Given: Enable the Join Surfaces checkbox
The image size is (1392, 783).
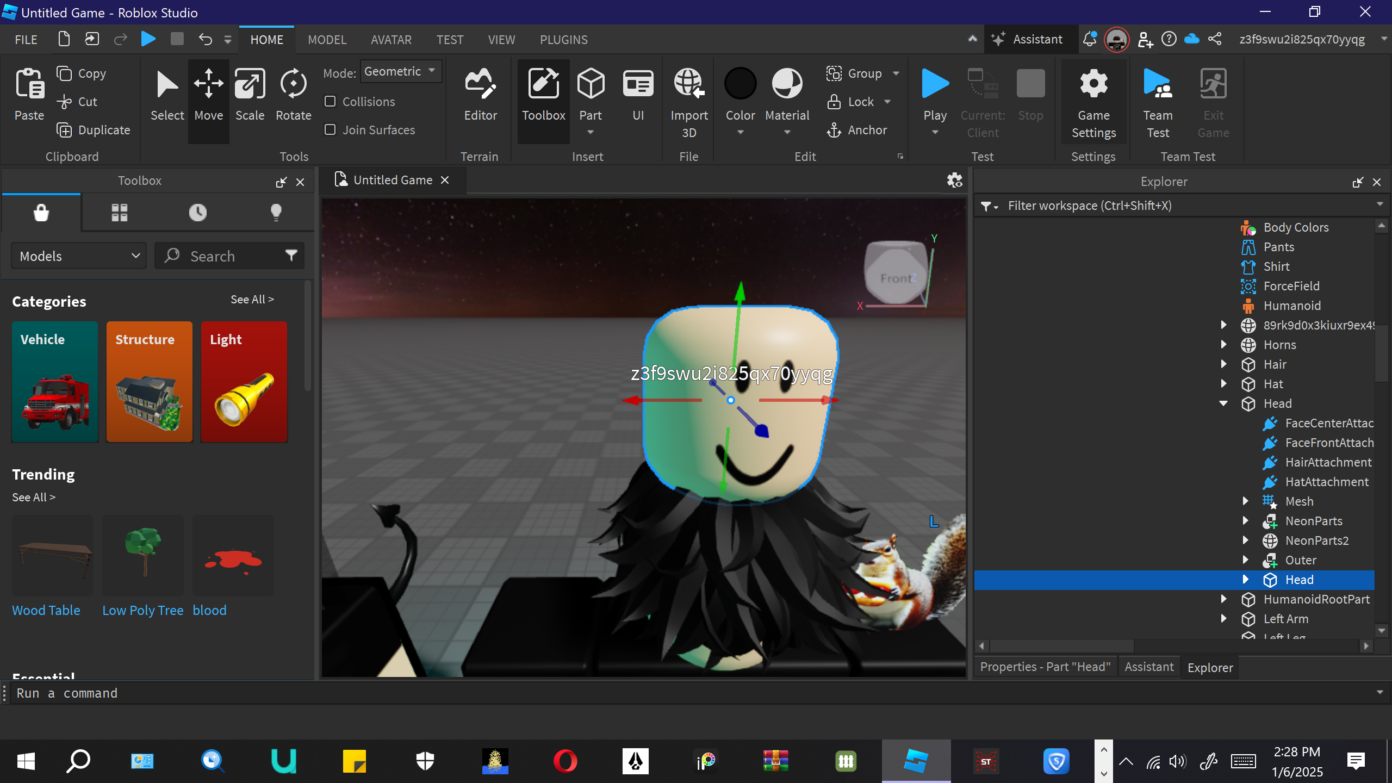Looking at the screenshot, I should (x=330, y=130).
